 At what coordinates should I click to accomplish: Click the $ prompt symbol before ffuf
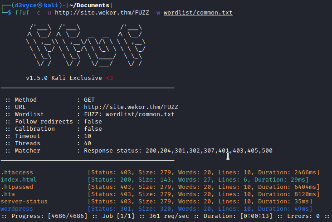10,13
